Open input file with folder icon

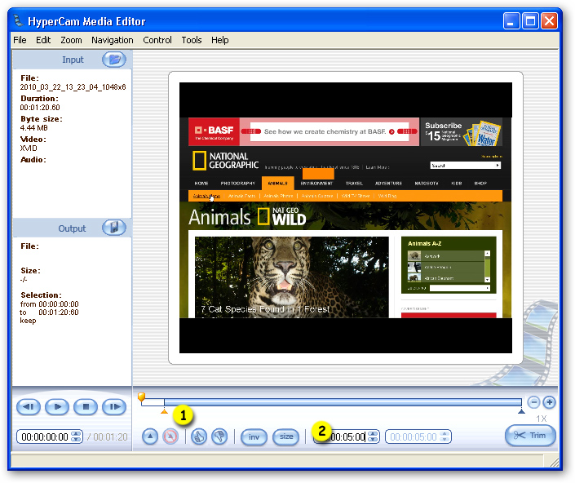coord(114,60)
